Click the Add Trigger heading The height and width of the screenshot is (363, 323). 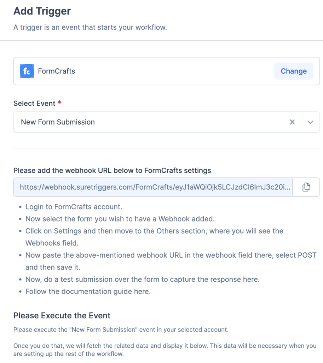[x=42, y=11]
